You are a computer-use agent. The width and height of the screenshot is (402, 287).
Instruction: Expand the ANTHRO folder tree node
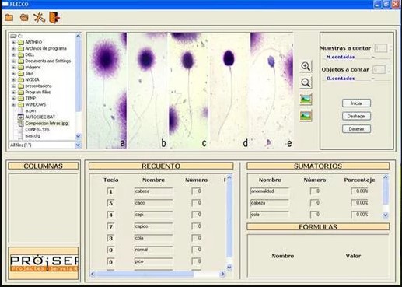tap(13, 42)
